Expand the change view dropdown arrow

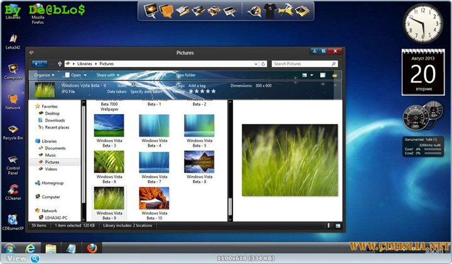(x=312, y=75)
